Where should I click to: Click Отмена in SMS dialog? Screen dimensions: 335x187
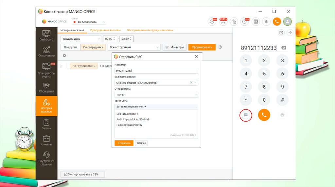pyautogui.click(x=141, y=143)
